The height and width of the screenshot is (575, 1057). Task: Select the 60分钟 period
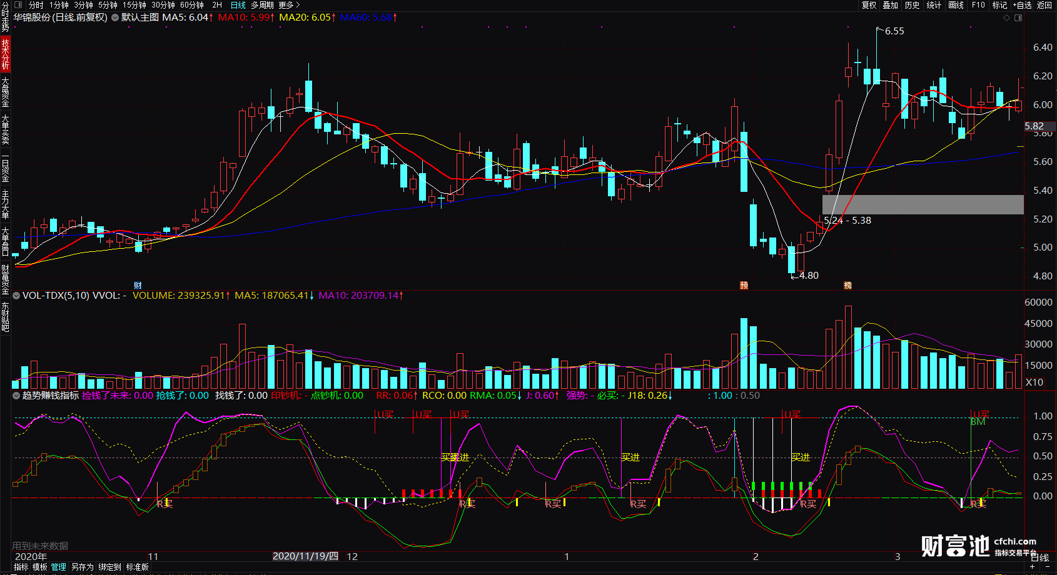point(192,5)
